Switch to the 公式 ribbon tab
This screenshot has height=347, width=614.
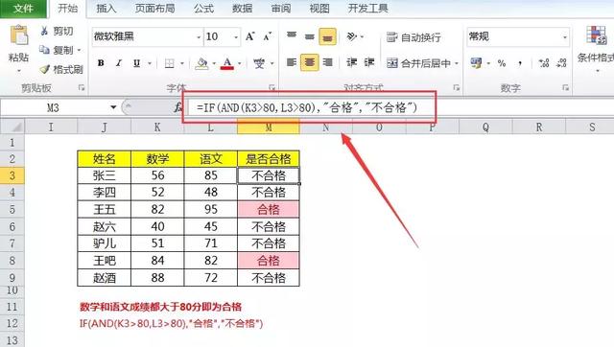tap(203, 9)
